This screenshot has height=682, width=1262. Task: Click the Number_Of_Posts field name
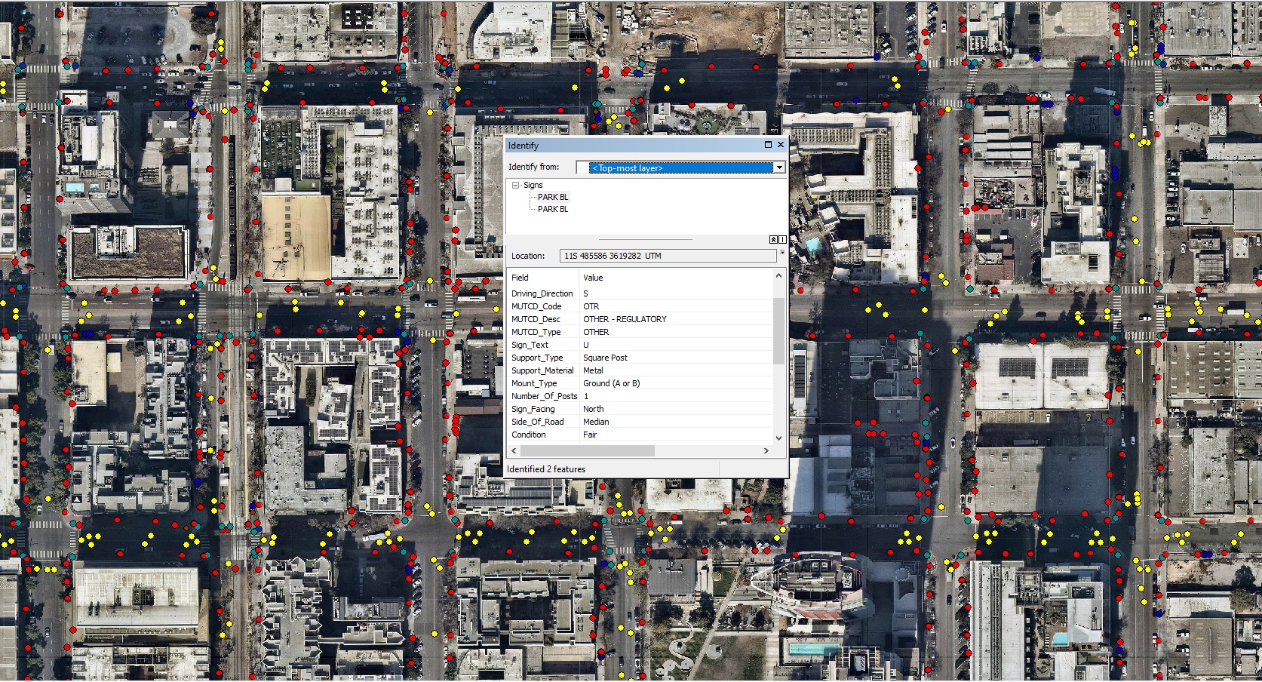click(x=544, y=396)
